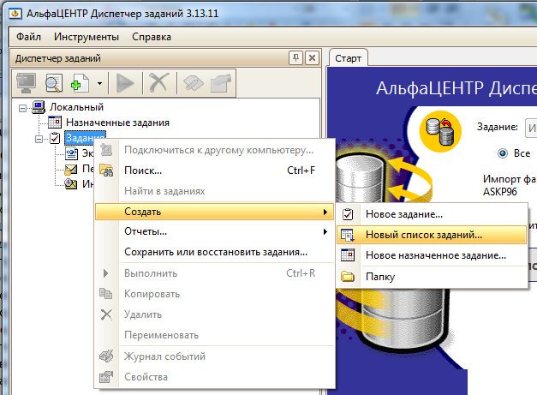Click Подключиться к другому компьютеру... entry
Viewport: 537px width, 395px height.
[x=215, y=150]
